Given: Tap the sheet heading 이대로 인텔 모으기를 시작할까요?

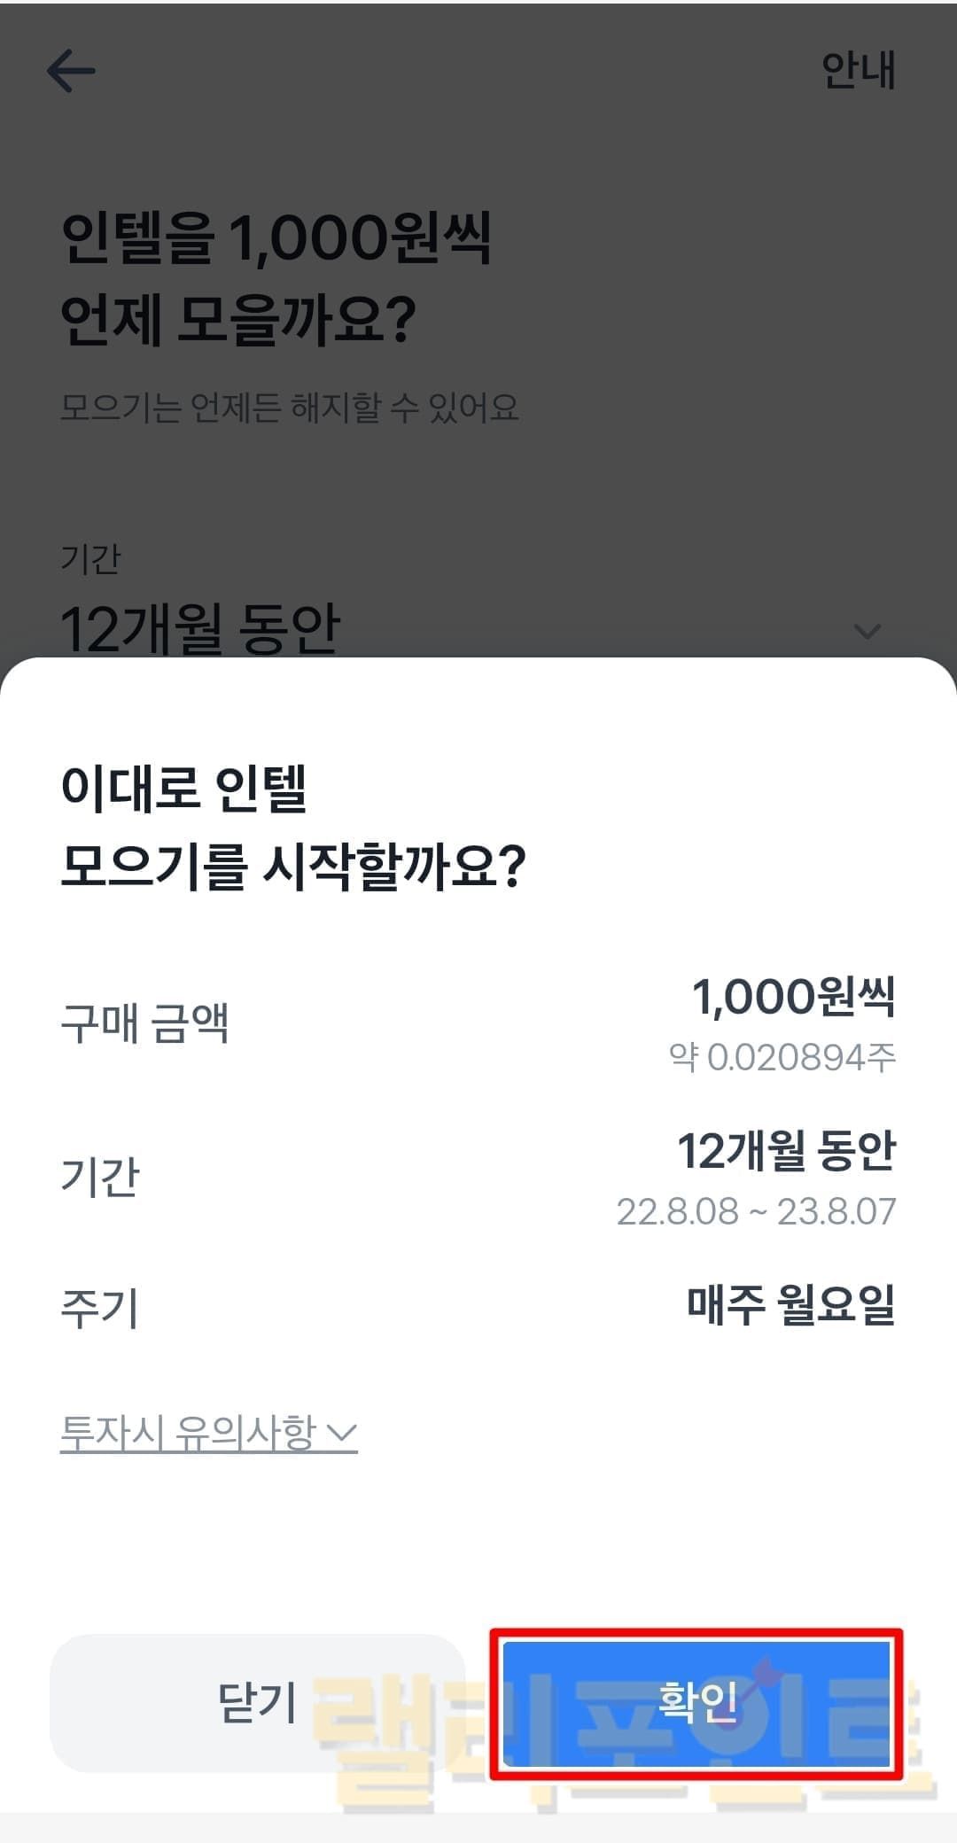Looking at the screenshot, I should (x=292, y=826).
